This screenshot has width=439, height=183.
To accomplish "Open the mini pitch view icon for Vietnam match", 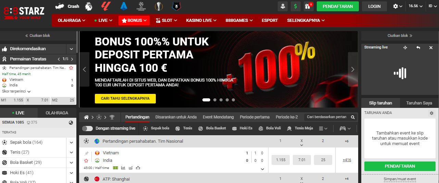I will click(115, 168).
